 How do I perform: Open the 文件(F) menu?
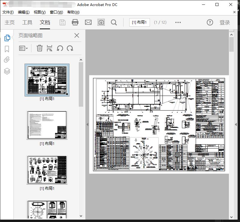pyautogui.click(x=8, y=12)
